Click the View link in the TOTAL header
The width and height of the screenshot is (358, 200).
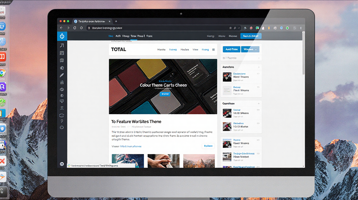tap(195, 49)
